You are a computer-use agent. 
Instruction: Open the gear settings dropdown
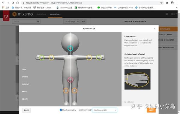coord(83,22)
